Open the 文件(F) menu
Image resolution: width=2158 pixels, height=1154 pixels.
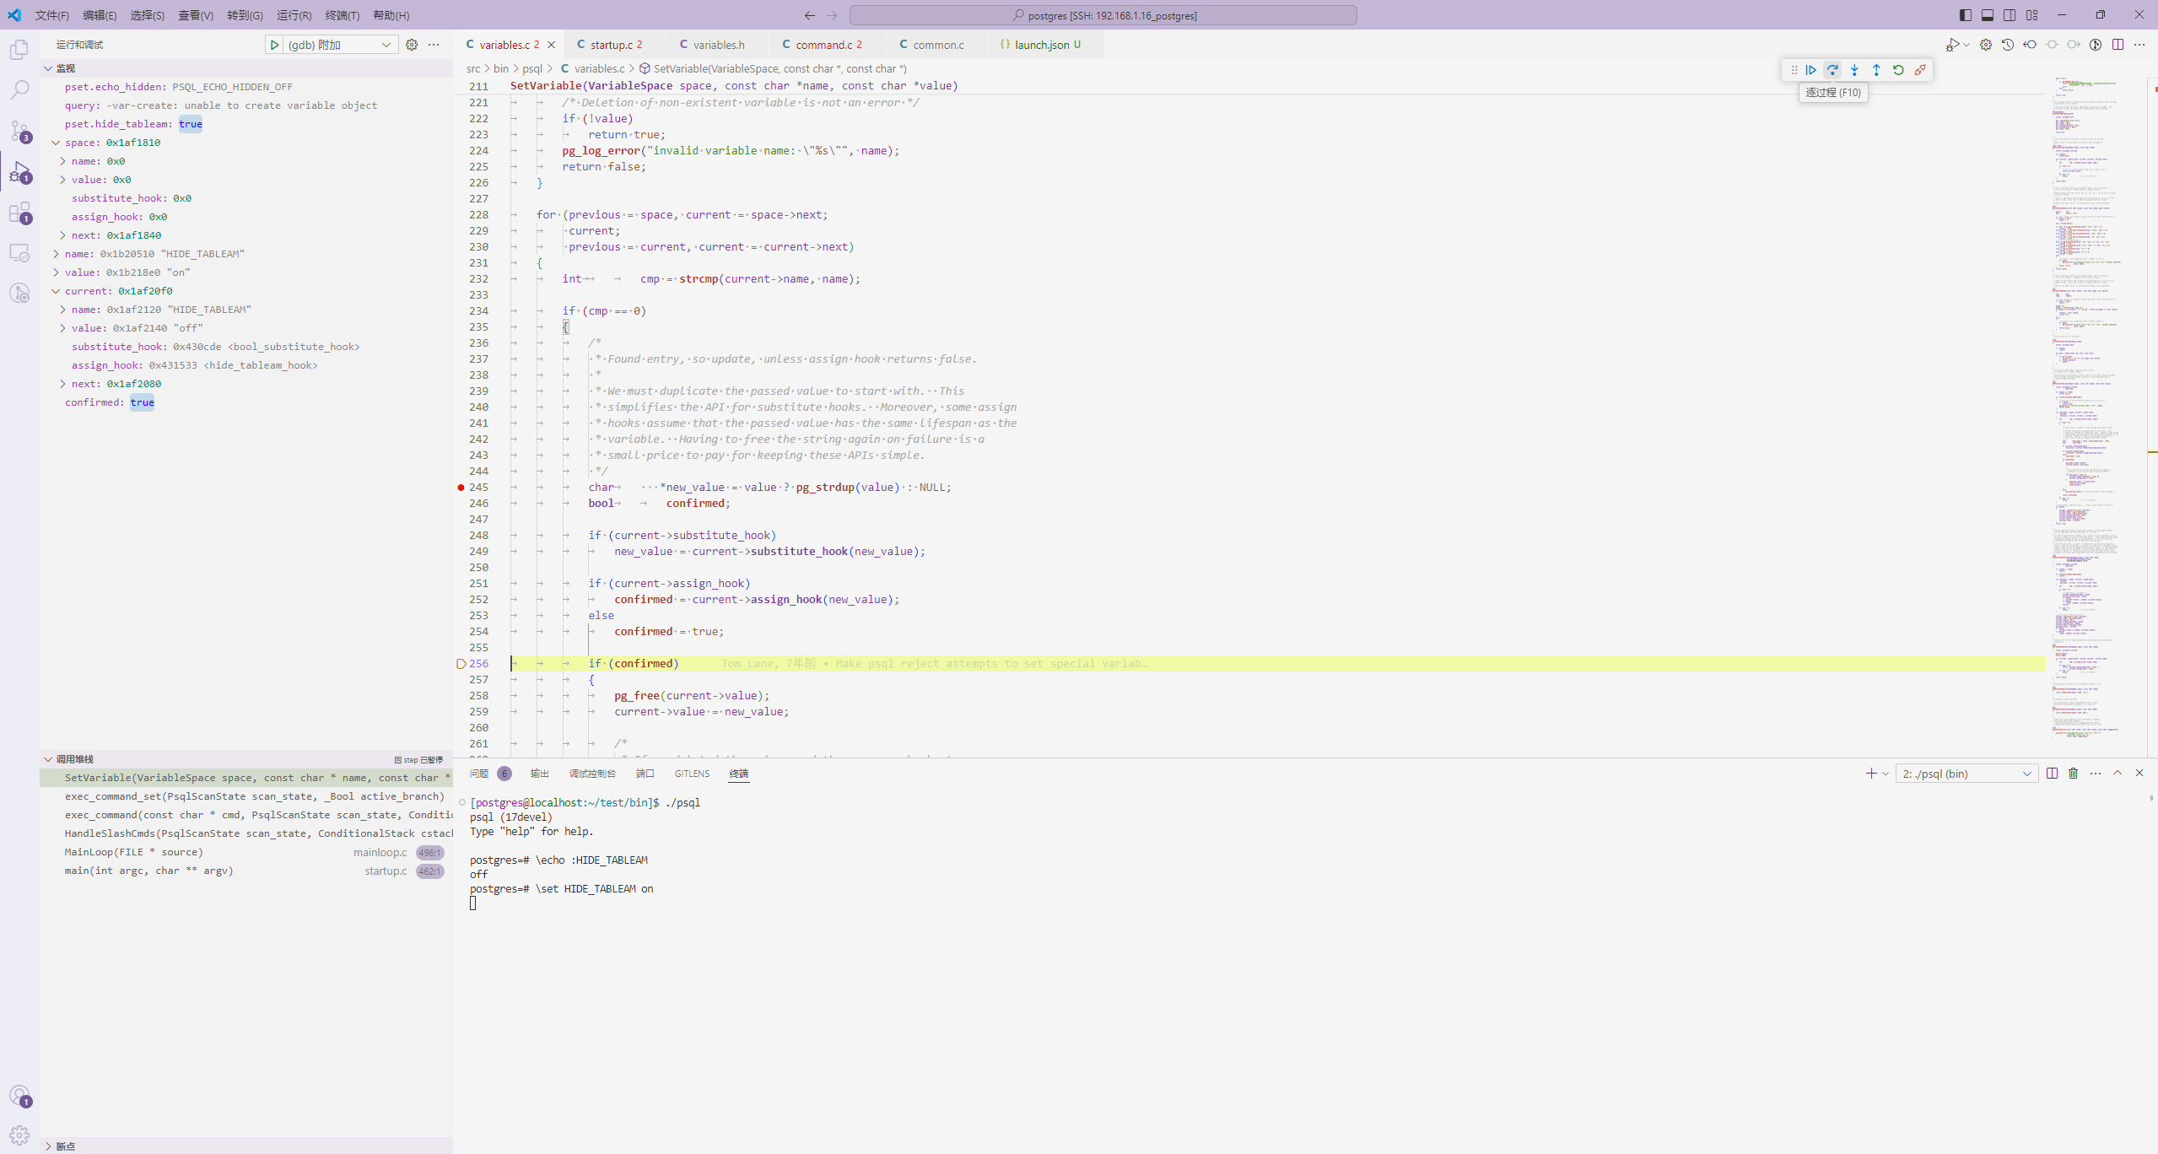tap(52, 15)
